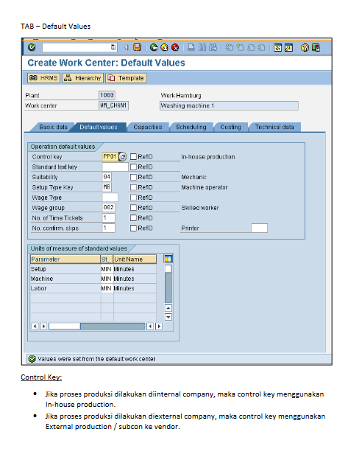Click the Generate Shortcut icon
This screenshot has height=457, width=348.
pos(288,47)
